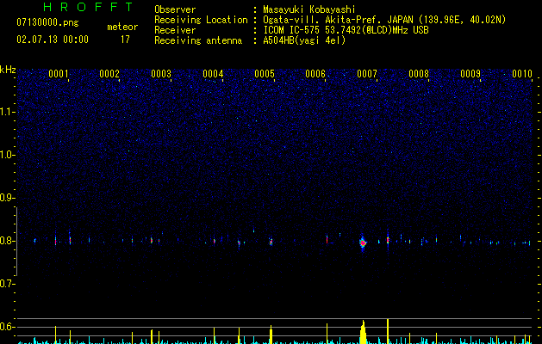Click the meteor count 17
The width and height of the screenshot is (542, 344).
pyautogui.click(x=125, y=40)
